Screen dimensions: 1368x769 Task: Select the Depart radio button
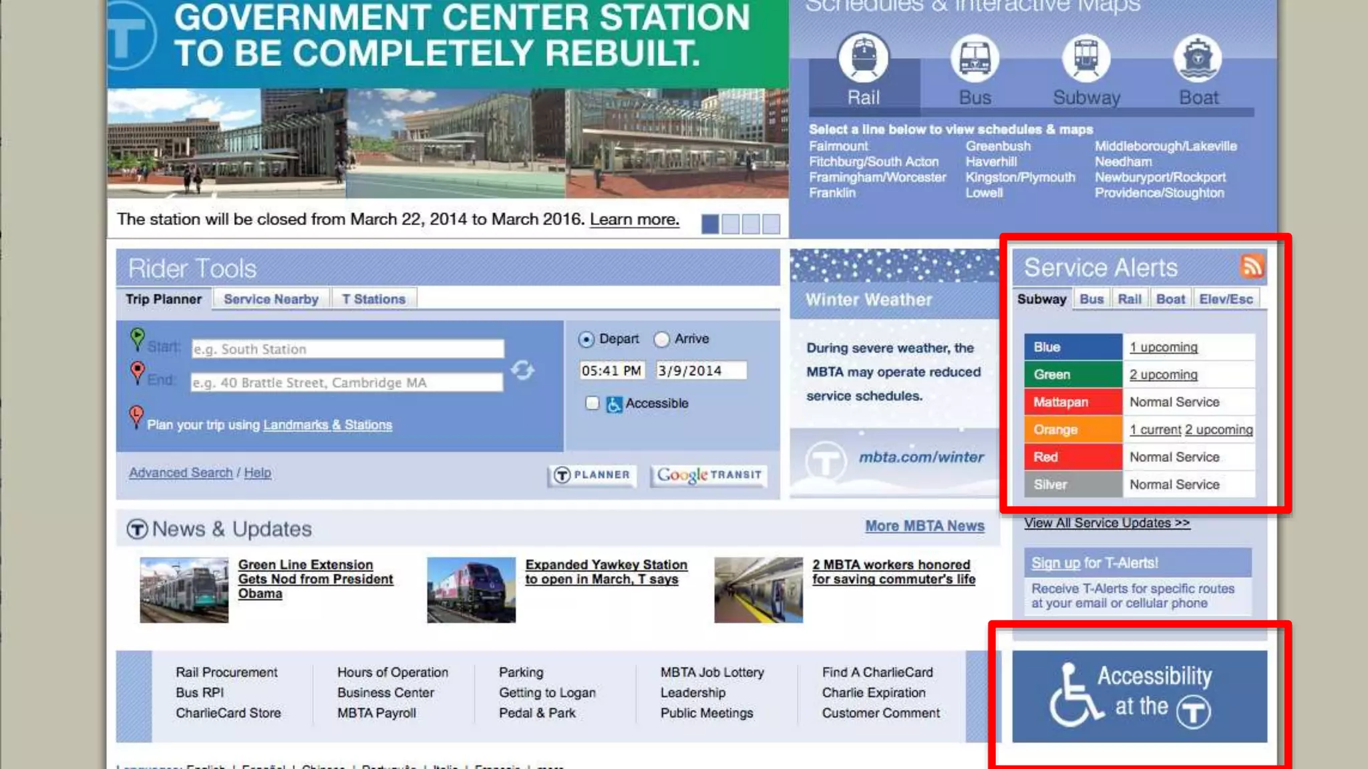click(x=586, y=339)
